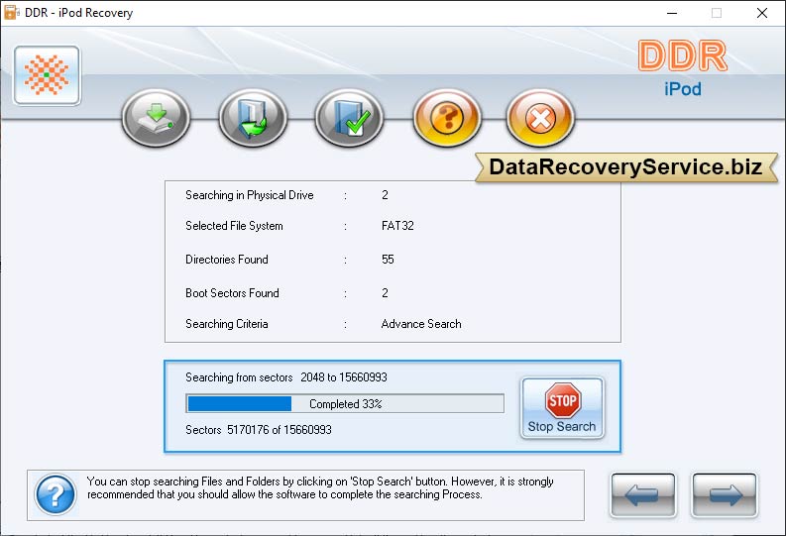Click the download-to-drive toolbar icon
Image resolution: width=786 pixels, height=536 pixels.
(x=156, y=118)
